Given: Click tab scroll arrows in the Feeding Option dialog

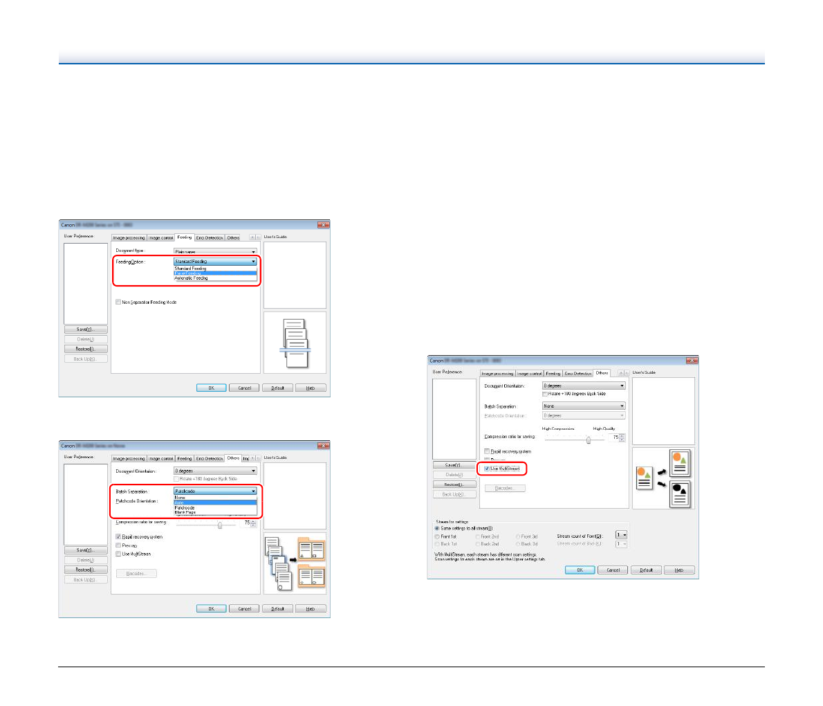Looking at the screenshot, I should coord(254,237).
